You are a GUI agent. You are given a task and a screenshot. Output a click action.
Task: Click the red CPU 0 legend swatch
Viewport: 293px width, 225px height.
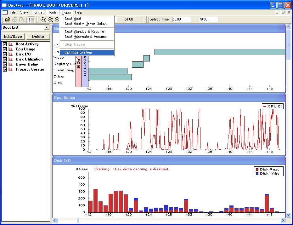265,107
